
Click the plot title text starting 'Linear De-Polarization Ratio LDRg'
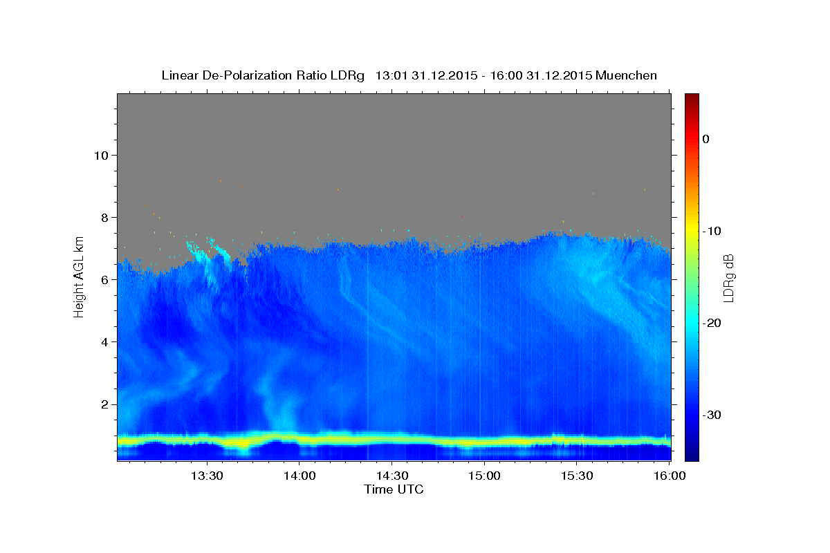point(409,75)
